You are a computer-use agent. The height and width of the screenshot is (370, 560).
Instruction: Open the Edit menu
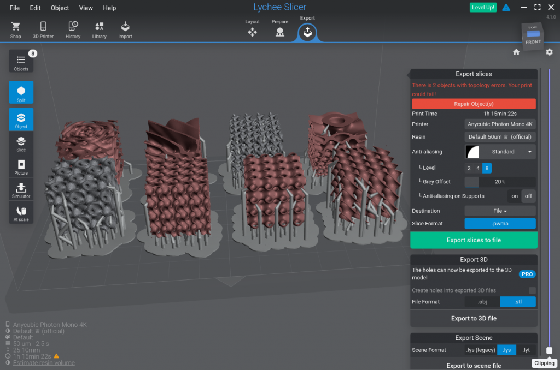35,8
